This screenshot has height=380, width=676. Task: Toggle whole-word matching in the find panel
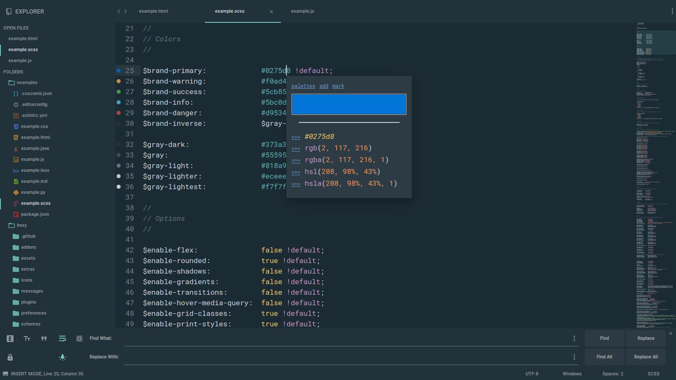(x=44, y=338)
